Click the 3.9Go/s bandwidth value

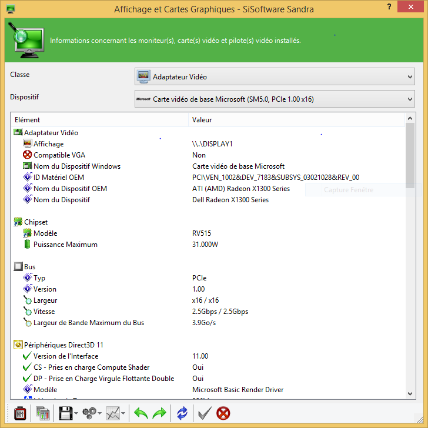click(x=204, y=323)
